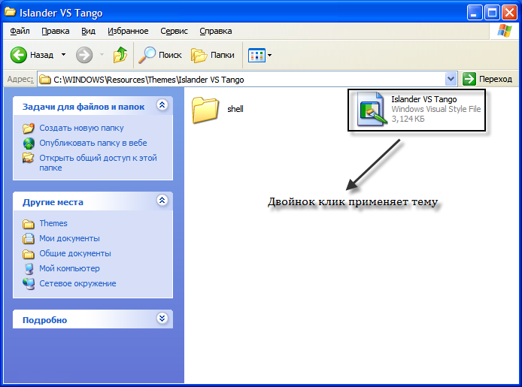Toggle the Folders (Папки) pane button
Viewport: 522px width, 387px height.
click(x=213, y=55)
